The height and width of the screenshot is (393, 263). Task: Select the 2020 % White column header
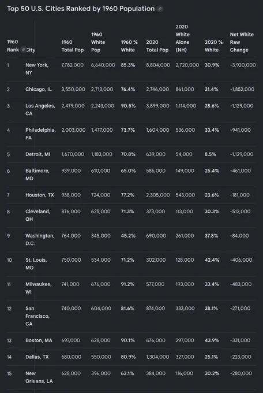coord(214,46)
